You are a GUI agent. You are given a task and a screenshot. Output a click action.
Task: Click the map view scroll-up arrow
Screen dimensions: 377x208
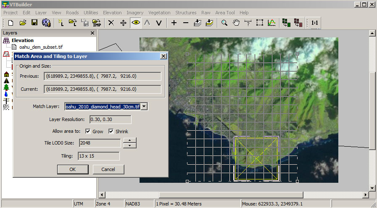tap(372, 34)
